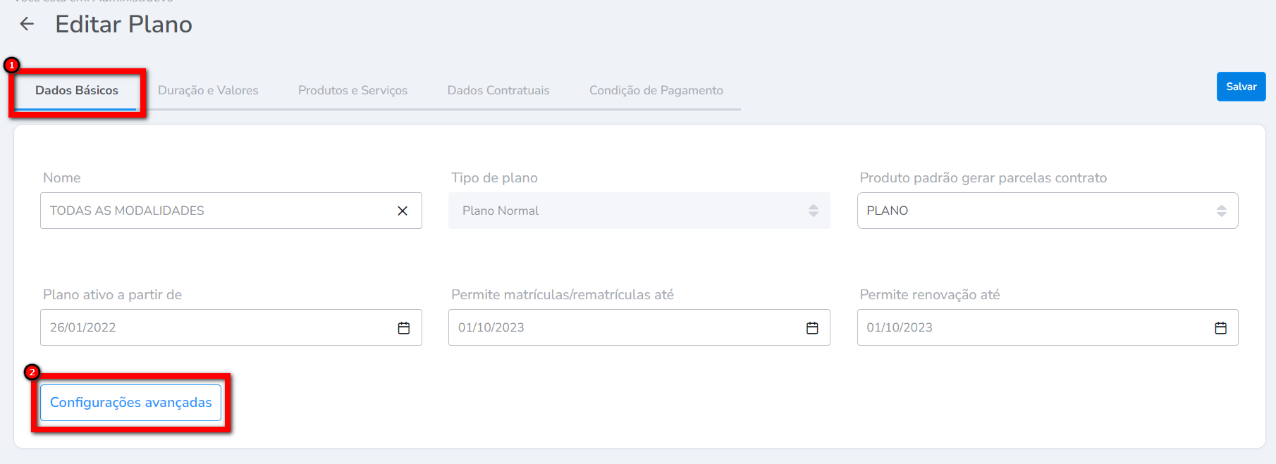This screenshot has width=1276, height=464.
Task: Open calendar for Permite matrículas/rematrículas até
Action: point(812,328)
